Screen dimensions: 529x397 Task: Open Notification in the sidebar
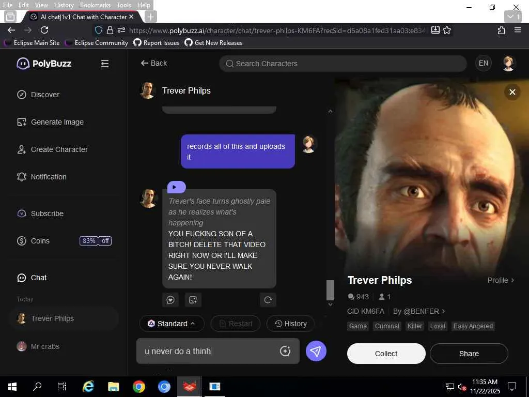pyautogui.click(x=41, y=177)
